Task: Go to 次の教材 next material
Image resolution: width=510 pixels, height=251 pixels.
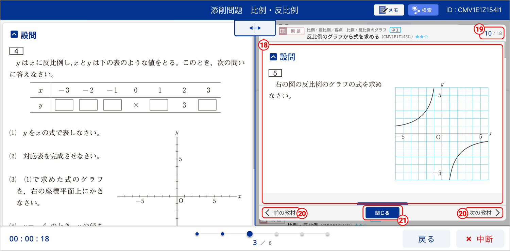Action: (x=484, y=213)
